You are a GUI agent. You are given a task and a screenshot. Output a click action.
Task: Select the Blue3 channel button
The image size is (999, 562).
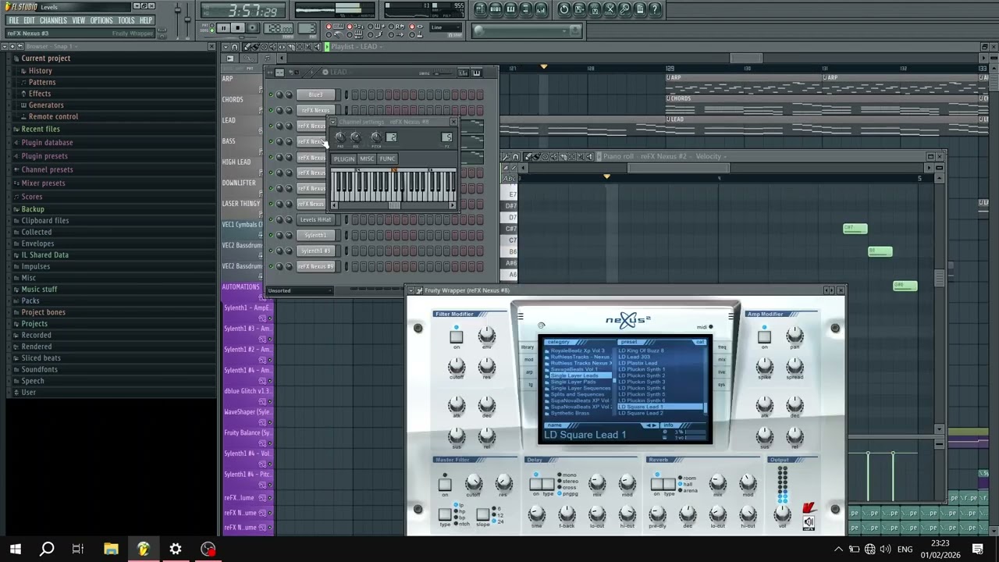(x=315, y=94)
